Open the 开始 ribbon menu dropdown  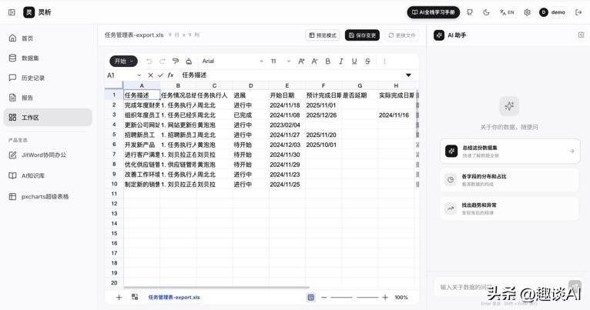tap(123, 62)
